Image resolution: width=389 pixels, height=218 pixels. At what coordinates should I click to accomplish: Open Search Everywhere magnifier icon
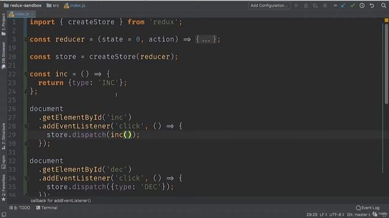[384, 5]
